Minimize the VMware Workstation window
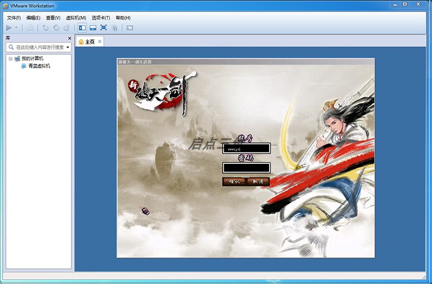This screenshot has height=284, width=432. click(395, 4)
